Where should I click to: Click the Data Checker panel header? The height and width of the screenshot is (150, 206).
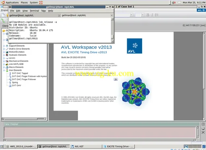(101, 124)
